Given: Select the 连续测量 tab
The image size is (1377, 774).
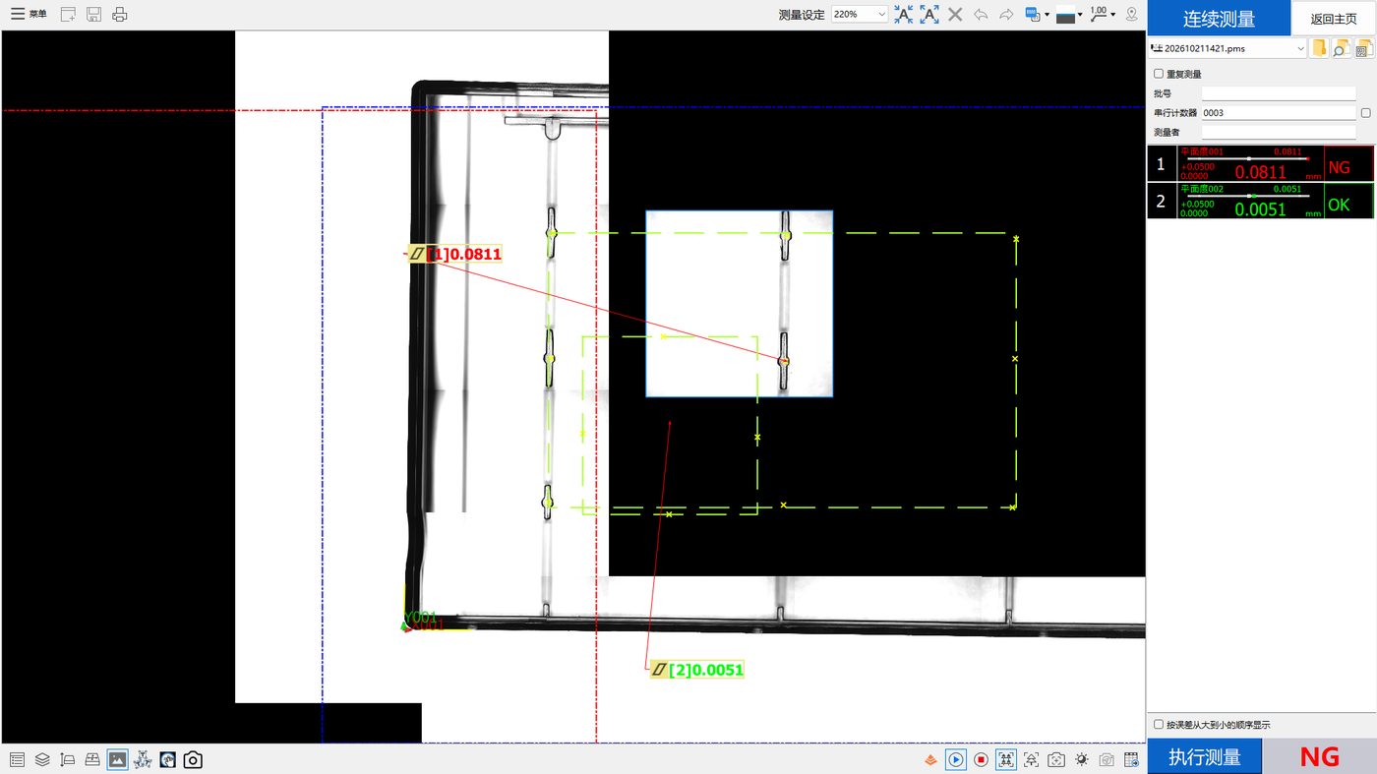Looking at the screenshot, I should pyautogui.click(x=1219, y=19).
